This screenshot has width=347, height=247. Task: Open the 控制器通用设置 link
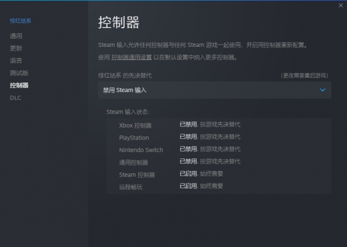(x=131, y=58)
